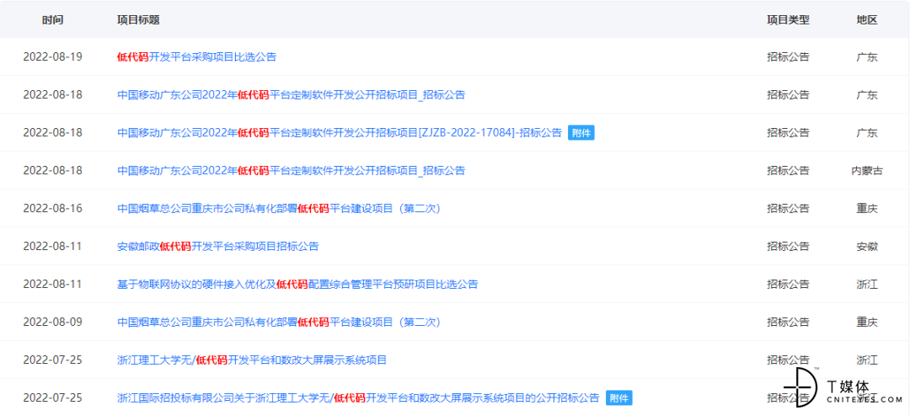The image size is (910, 416).
Task: Click 招标公告 type cell in the 安徽 row
Action: tap(788, 246)
